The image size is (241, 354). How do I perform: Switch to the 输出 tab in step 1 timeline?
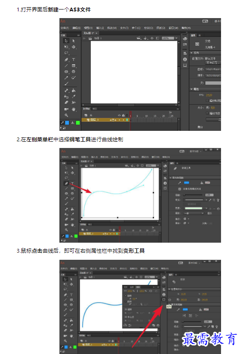point(95,109)
